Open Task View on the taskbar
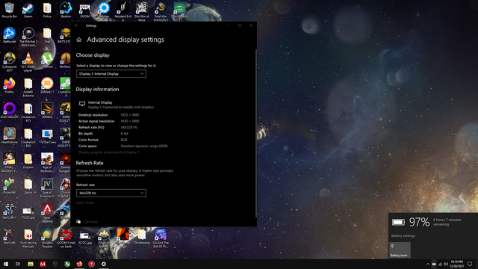478x269 pixels. point(18,264)
